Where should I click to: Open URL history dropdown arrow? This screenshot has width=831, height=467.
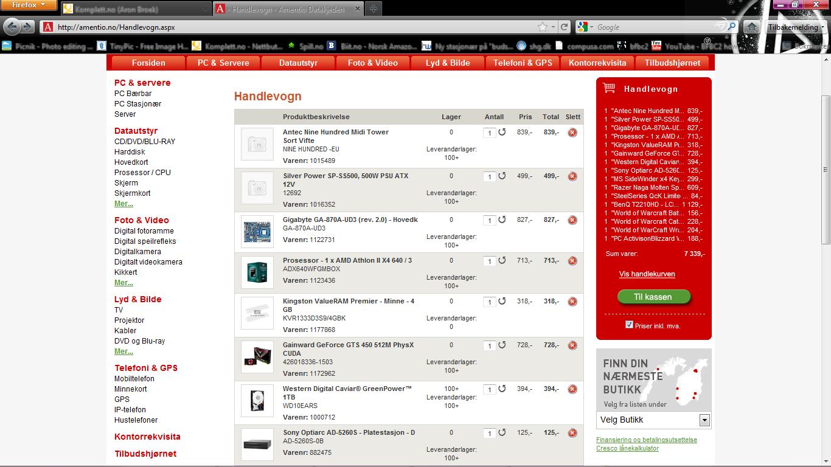[x=553, y=27]
